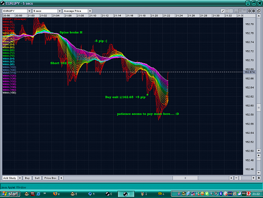
Task: Expand the quick launch chevron
Action: click(45, 193)
